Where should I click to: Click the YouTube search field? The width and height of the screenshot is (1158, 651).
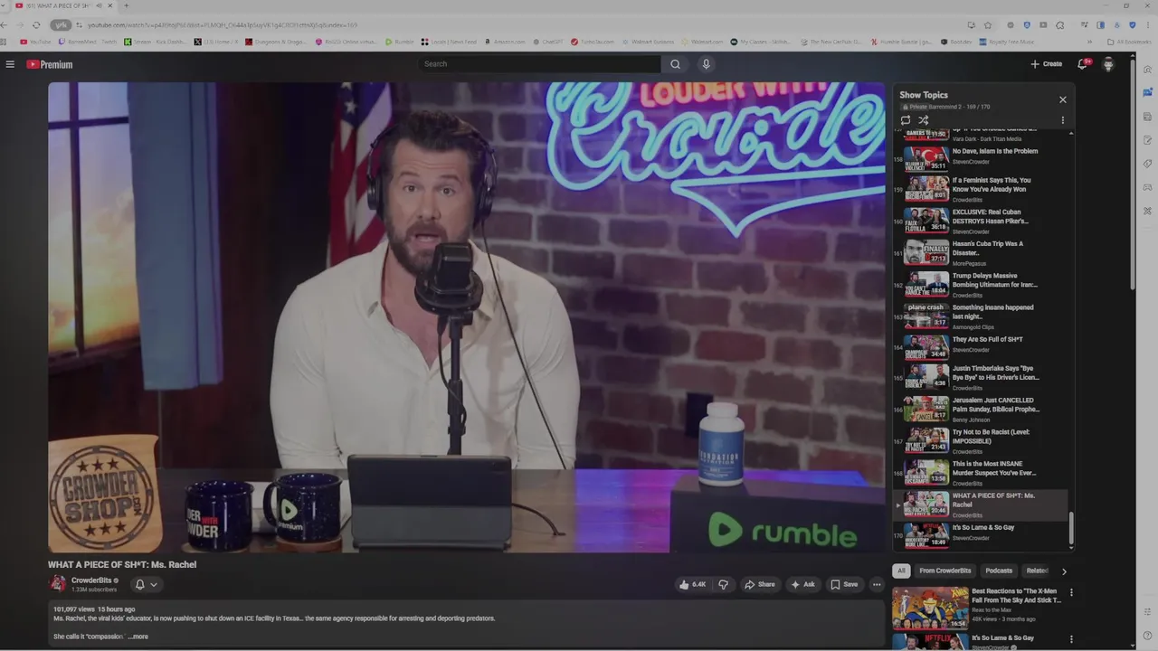541,64
